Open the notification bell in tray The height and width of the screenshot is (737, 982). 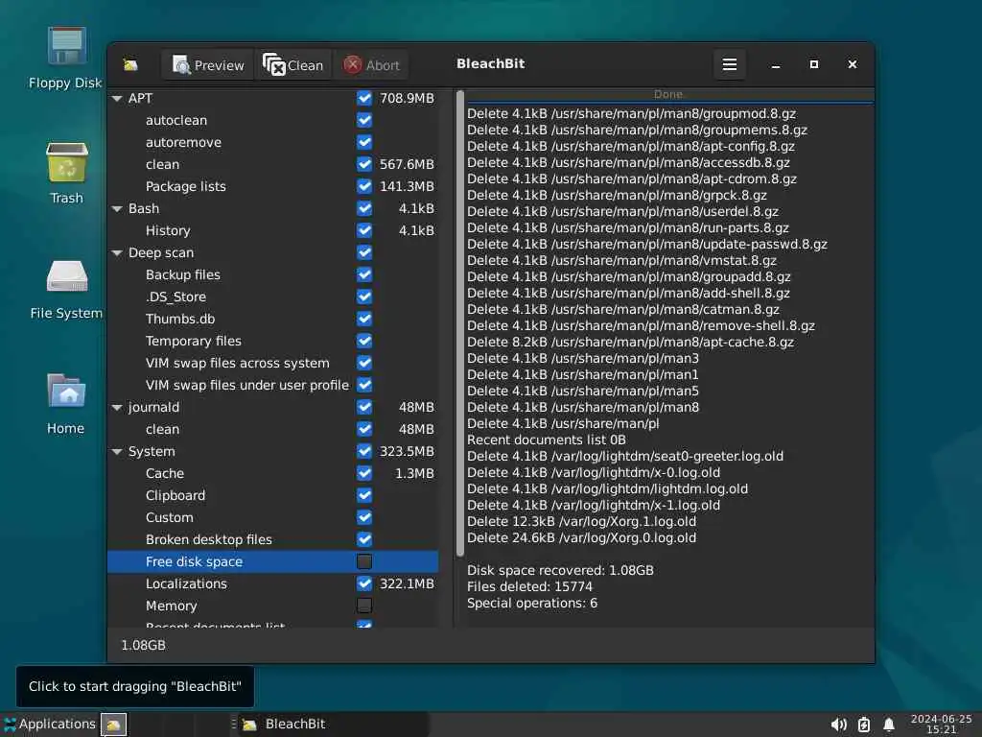pyautogui.click(x=889, y=725)
